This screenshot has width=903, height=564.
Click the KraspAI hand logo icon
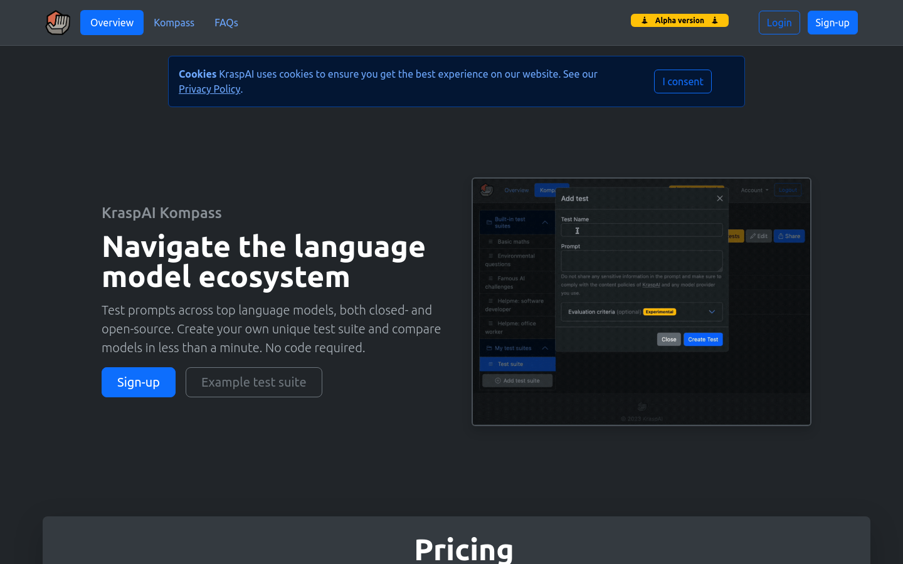tap(58, 23)
